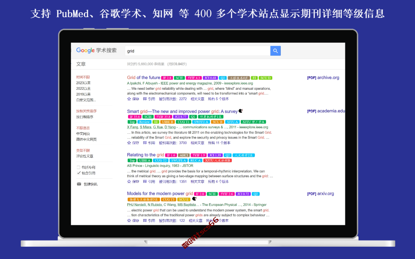Click result count text 找到约 5,660,000 条结果
415x259 pixels.
click(x=146, y=64)
